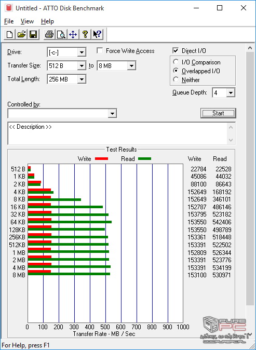Click the Open file folder icon
Screen dimensions: 256x350
(21, 35)
